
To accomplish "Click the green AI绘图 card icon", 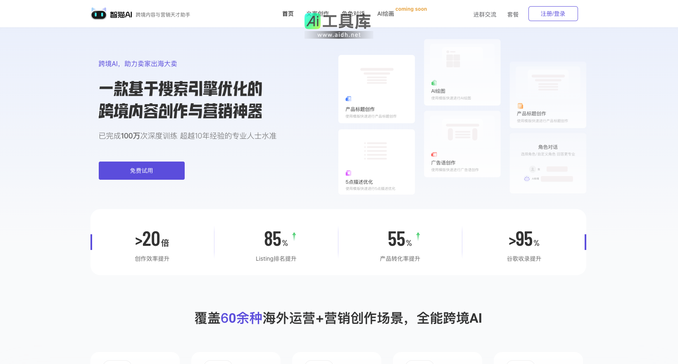I will pyautogui.click(x=434, y=83).
